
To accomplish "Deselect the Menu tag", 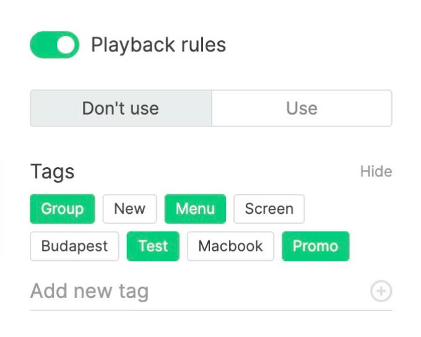I will 195,209.
